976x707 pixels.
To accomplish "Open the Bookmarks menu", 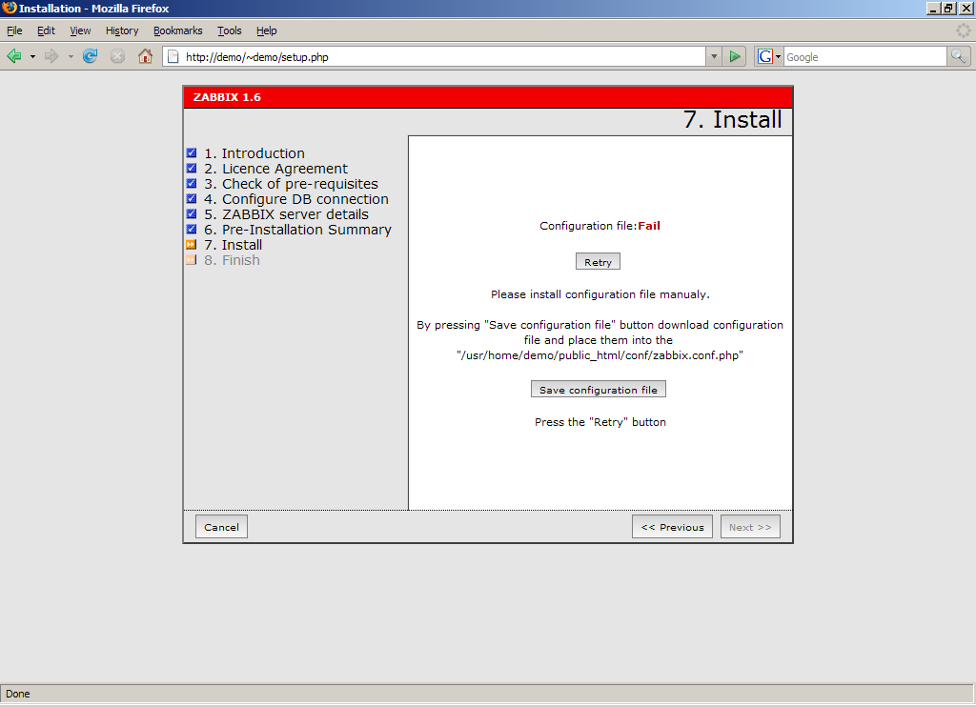I will tap(178, 30).
